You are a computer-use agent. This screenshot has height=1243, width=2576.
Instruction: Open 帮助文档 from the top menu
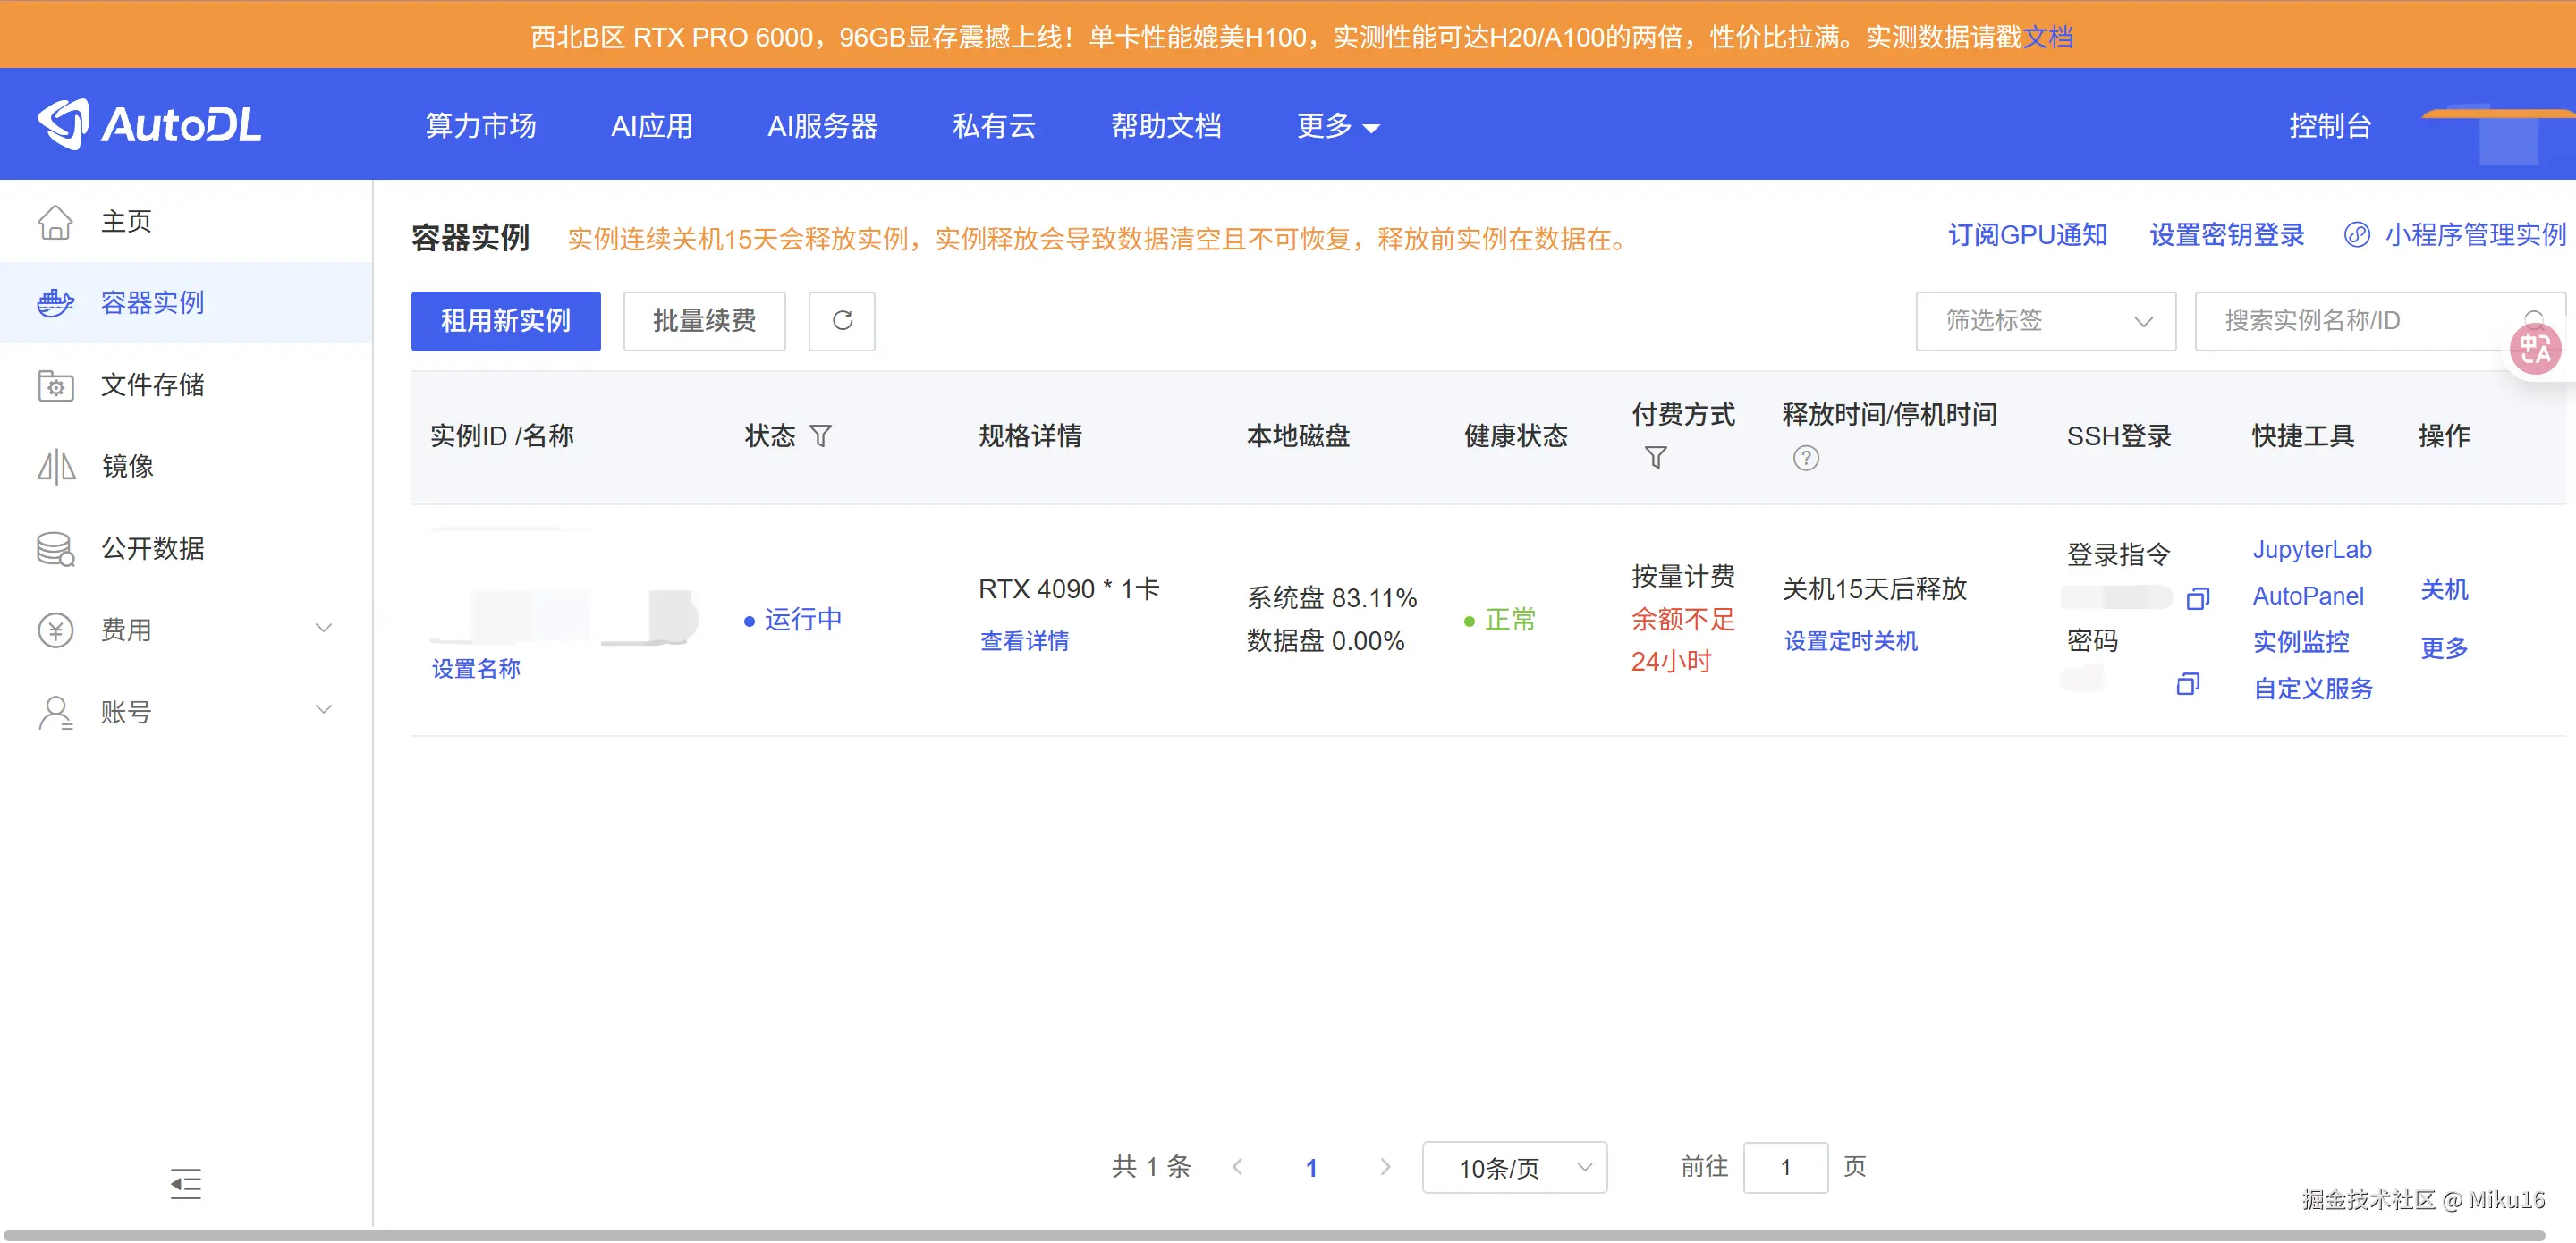click(1166, 125)
